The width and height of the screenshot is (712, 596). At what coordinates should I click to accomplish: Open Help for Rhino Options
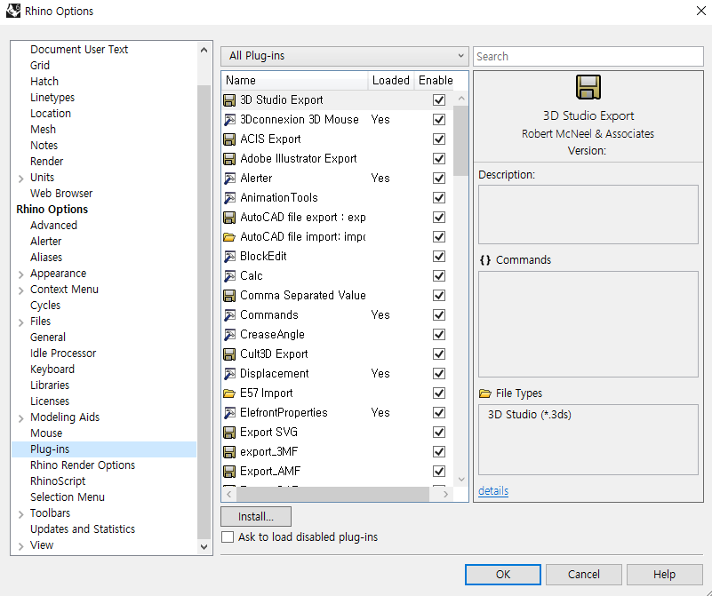point(664,575)
